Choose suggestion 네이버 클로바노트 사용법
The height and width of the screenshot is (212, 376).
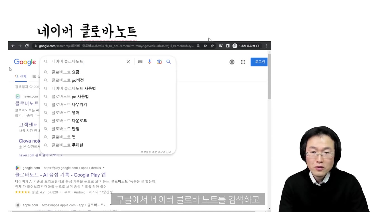(x=108, y=88)
